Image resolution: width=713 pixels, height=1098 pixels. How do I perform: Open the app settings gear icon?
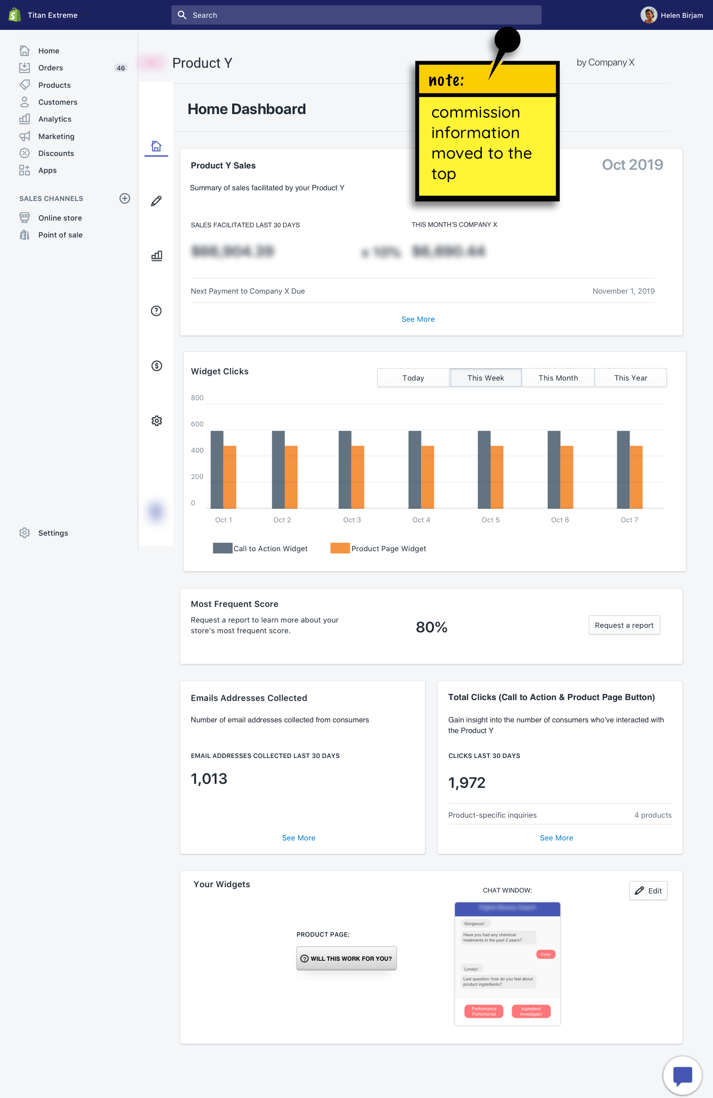click(x=156, y=421)
